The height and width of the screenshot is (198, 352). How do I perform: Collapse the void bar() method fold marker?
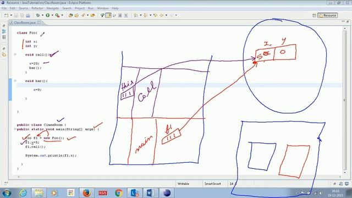click(15, 81)
